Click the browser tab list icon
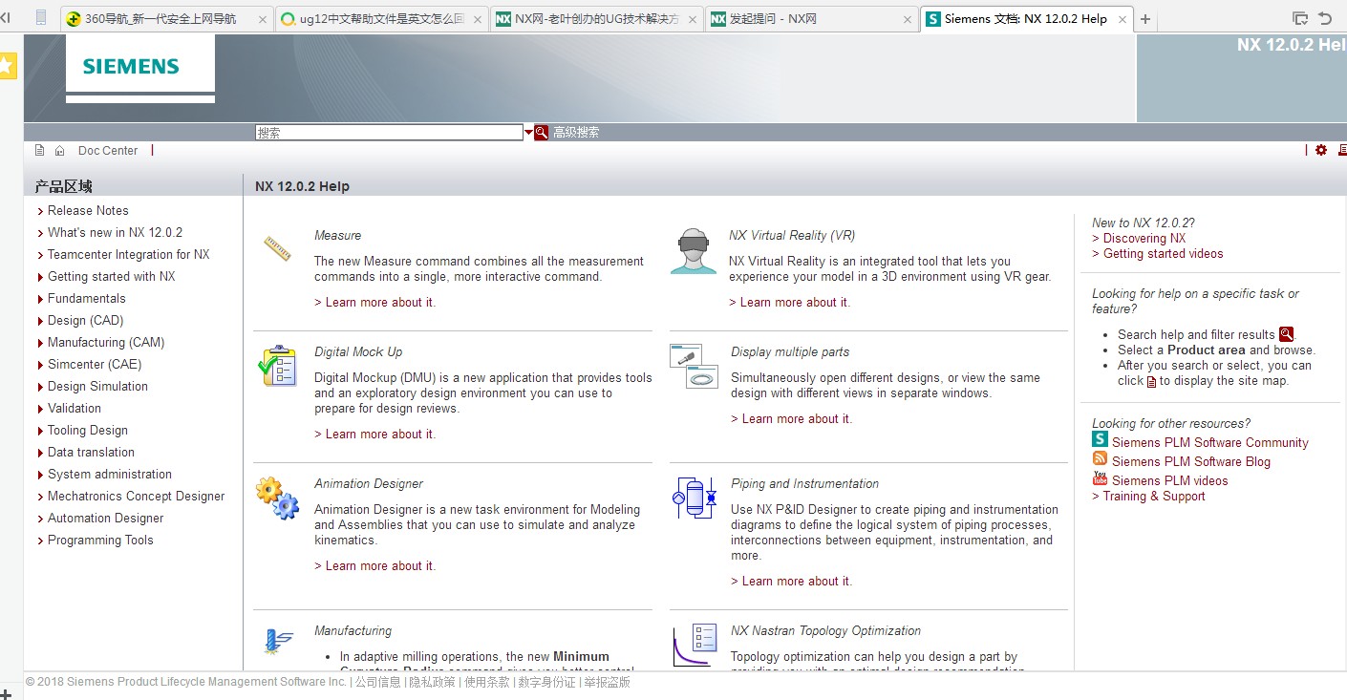 pos(1299,18)
